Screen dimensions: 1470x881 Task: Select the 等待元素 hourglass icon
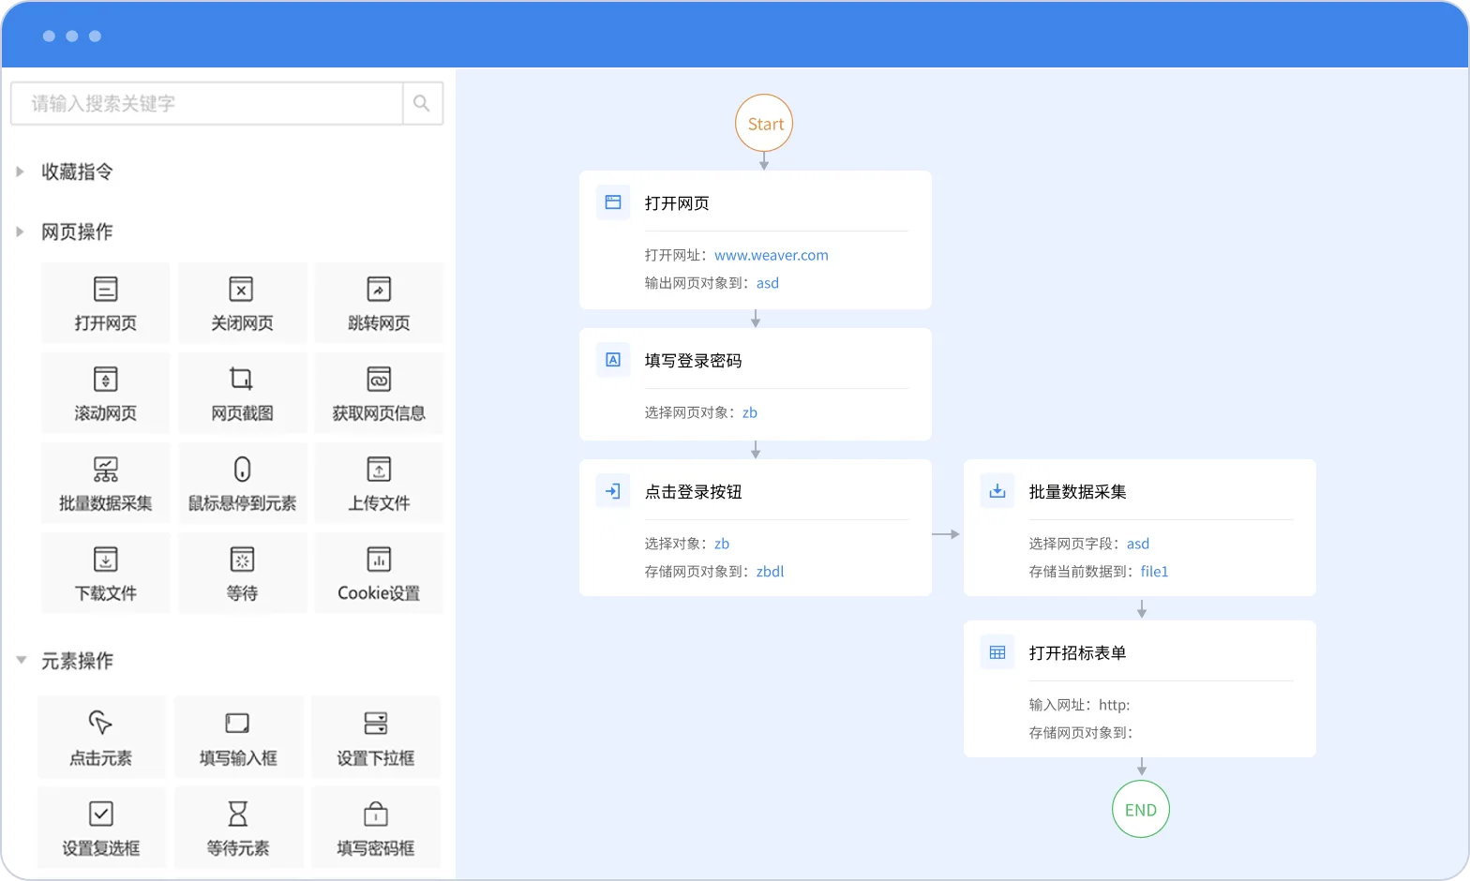(x=238, y=813)
